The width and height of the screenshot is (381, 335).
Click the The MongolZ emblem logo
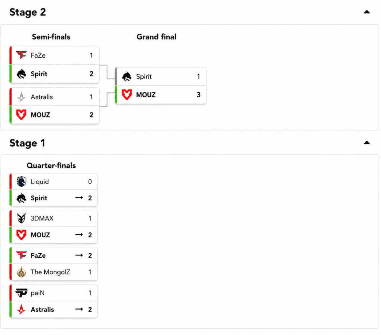21,272
